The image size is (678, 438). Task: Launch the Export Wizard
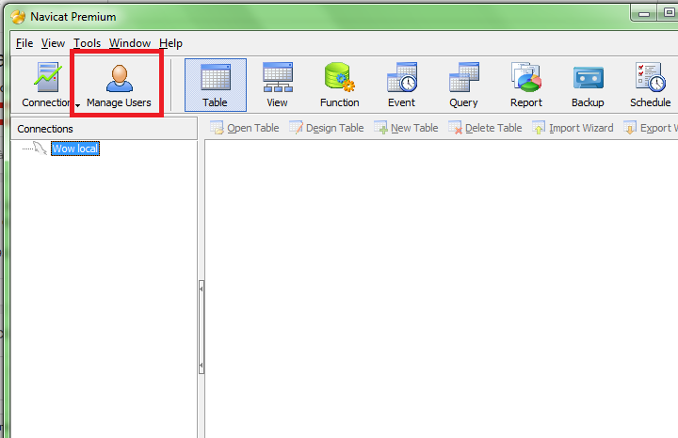click(x=651, y=128)
